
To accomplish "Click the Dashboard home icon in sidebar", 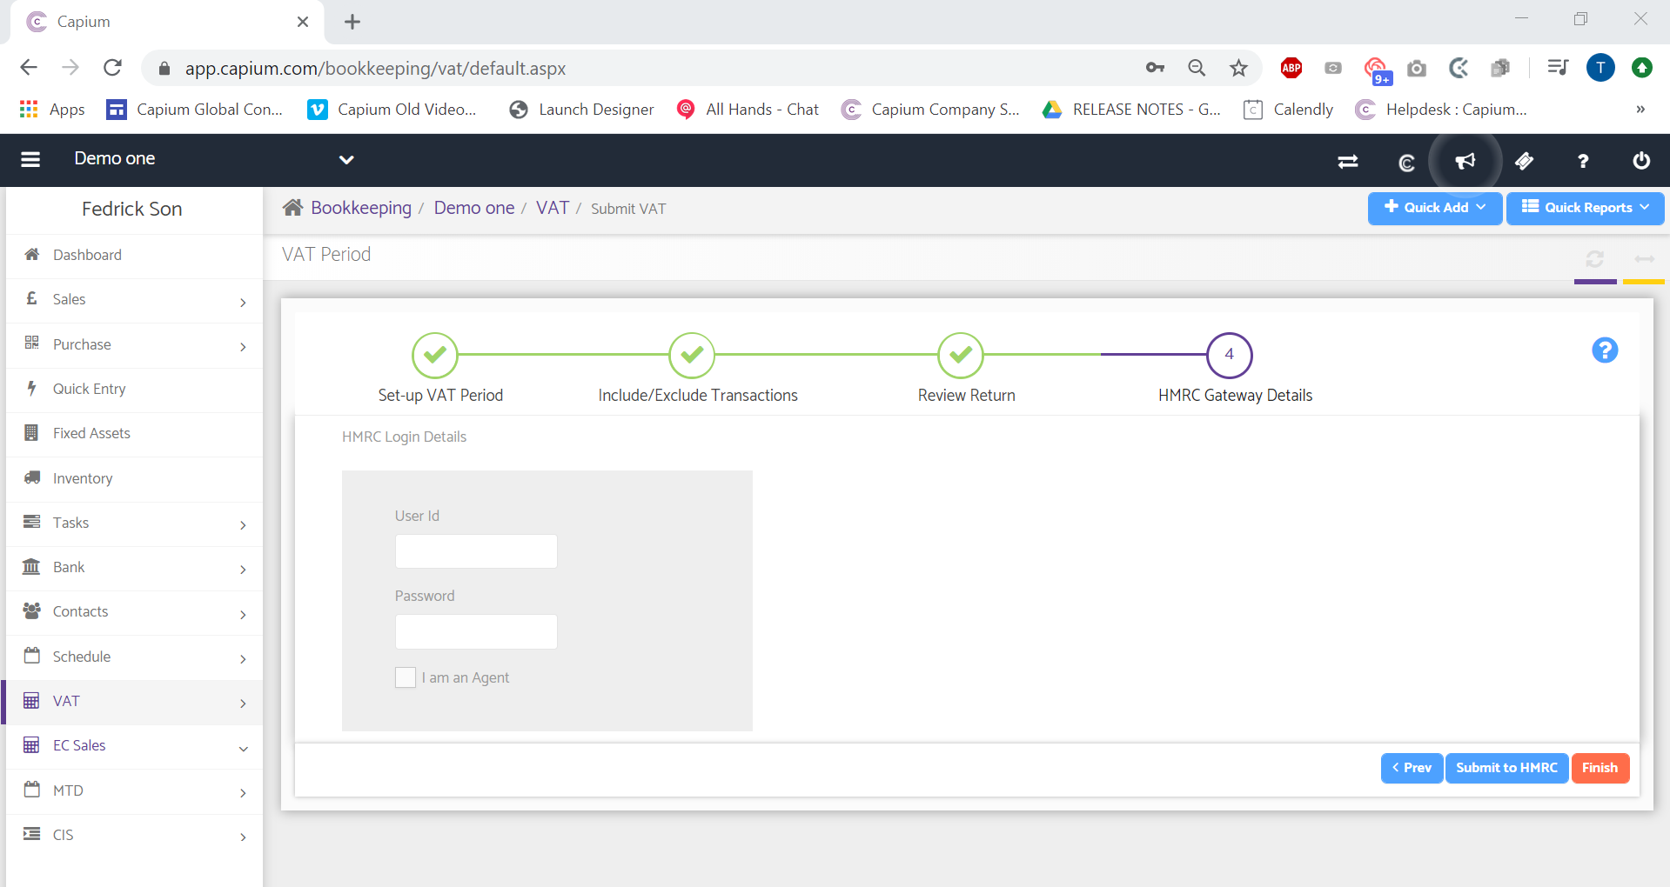I will [32, 254].
